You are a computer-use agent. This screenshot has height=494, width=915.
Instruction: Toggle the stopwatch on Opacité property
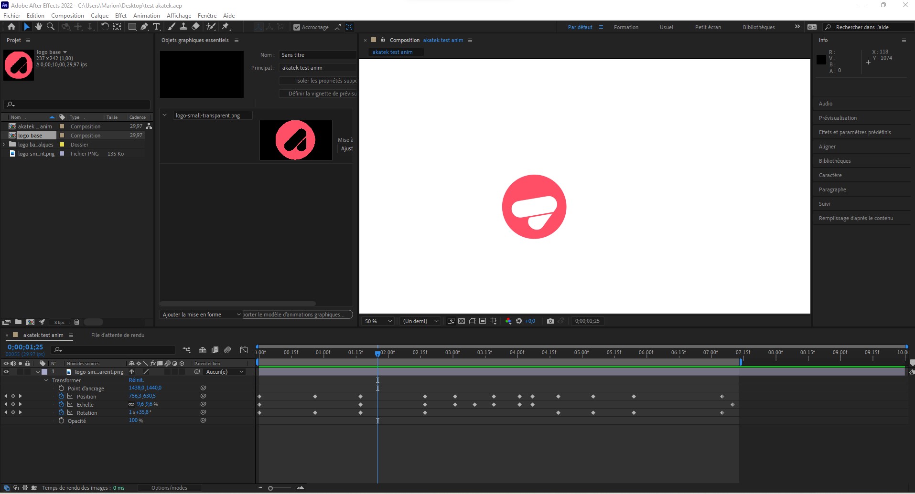[x=62, y=421]
